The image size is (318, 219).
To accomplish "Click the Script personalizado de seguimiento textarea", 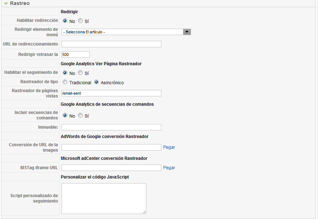I will pos(104,199).
